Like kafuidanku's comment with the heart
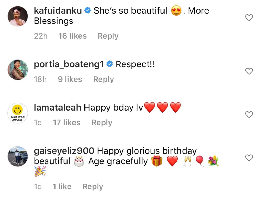The image size is (267, 201). tap(249, 18)
